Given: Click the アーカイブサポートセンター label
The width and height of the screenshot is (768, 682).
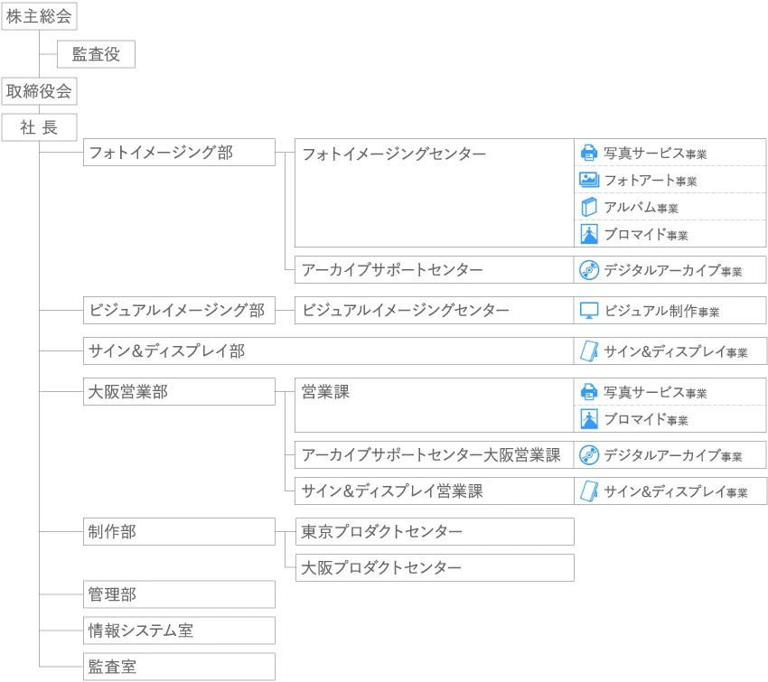Looking at the screenshot, I should [x=392, y=270].
